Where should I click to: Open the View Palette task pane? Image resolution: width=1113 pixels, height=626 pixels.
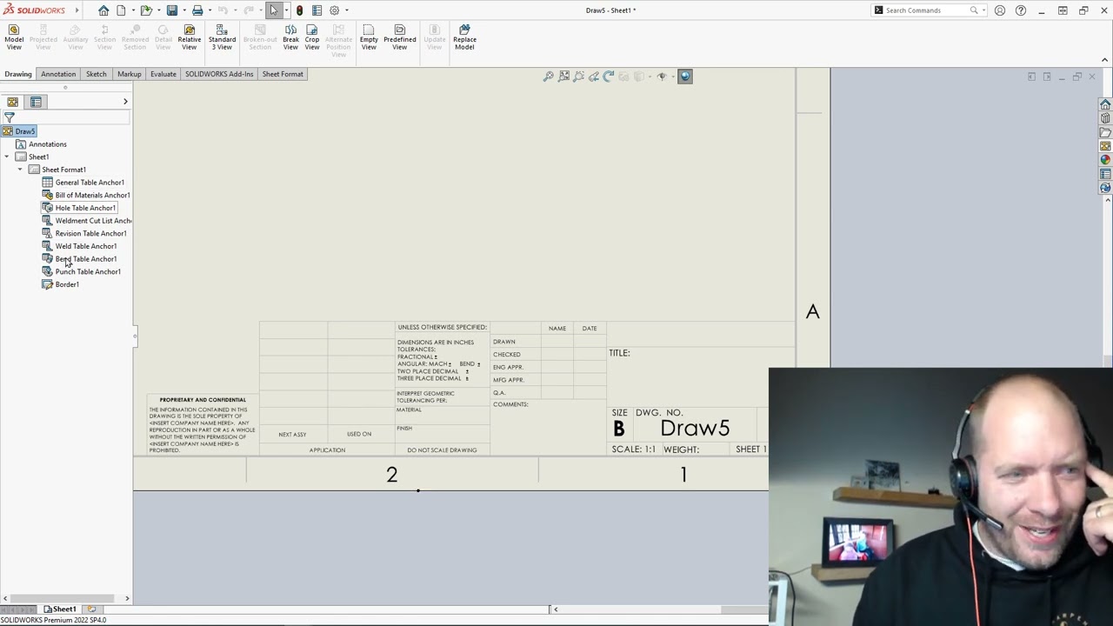pos(1105,146)
